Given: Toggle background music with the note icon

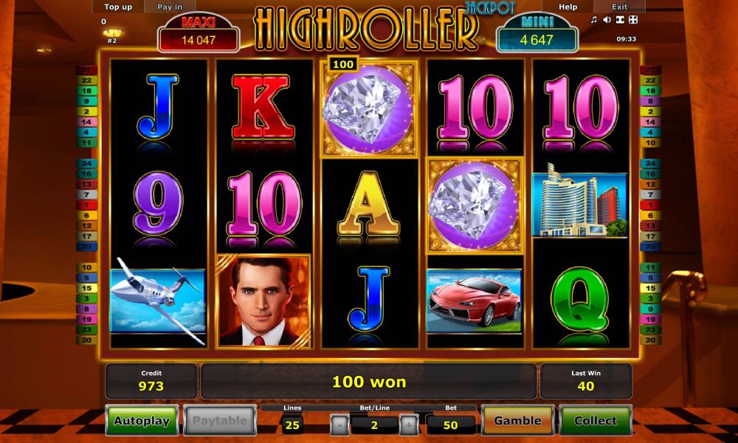Looking at the screenshot, I should coord(594,19).
